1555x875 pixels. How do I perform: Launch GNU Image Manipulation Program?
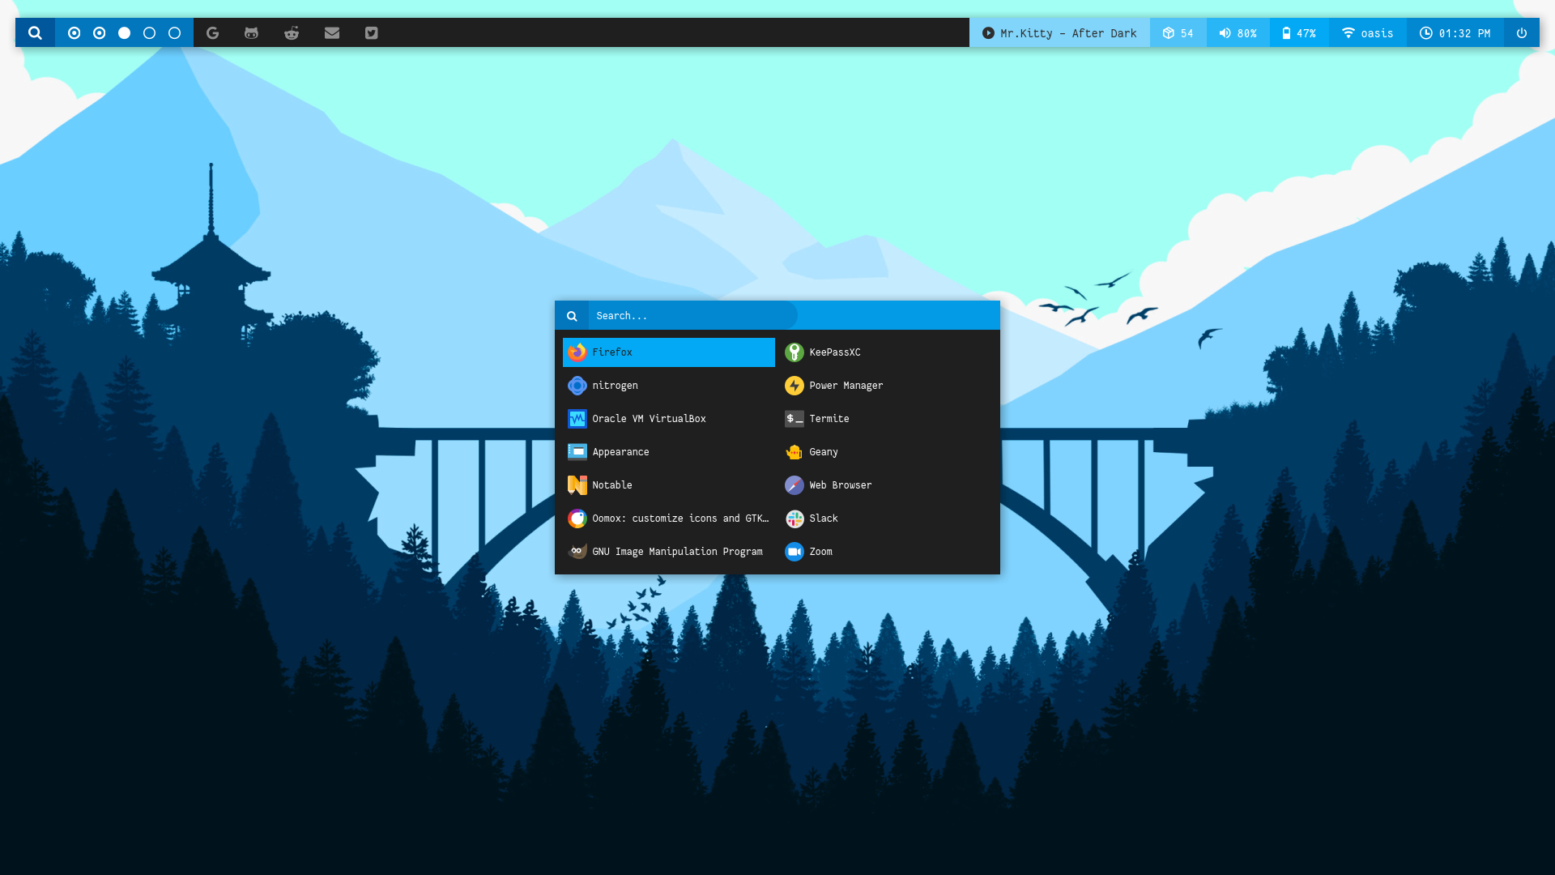[x=668, y=551]
